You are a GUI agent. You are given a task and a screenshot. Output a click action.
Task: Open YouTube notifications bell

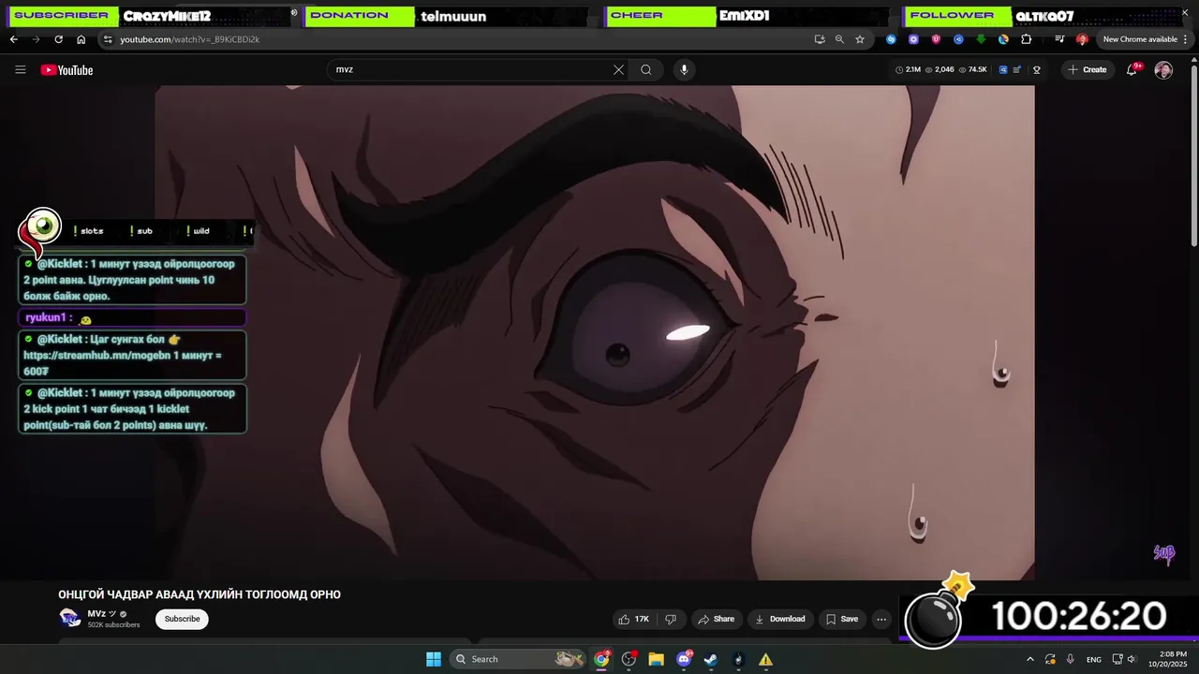pyautogui.click(x=1132, y=70)
